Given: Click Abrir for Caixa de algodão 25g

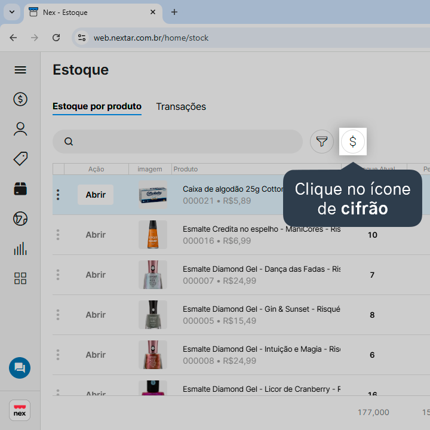Looking at the screenshot, I should click(x=96, y=195).
